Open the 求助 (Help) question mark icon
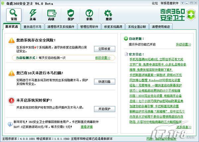Viewport: 199px width, 142px height. pos(89,15)
